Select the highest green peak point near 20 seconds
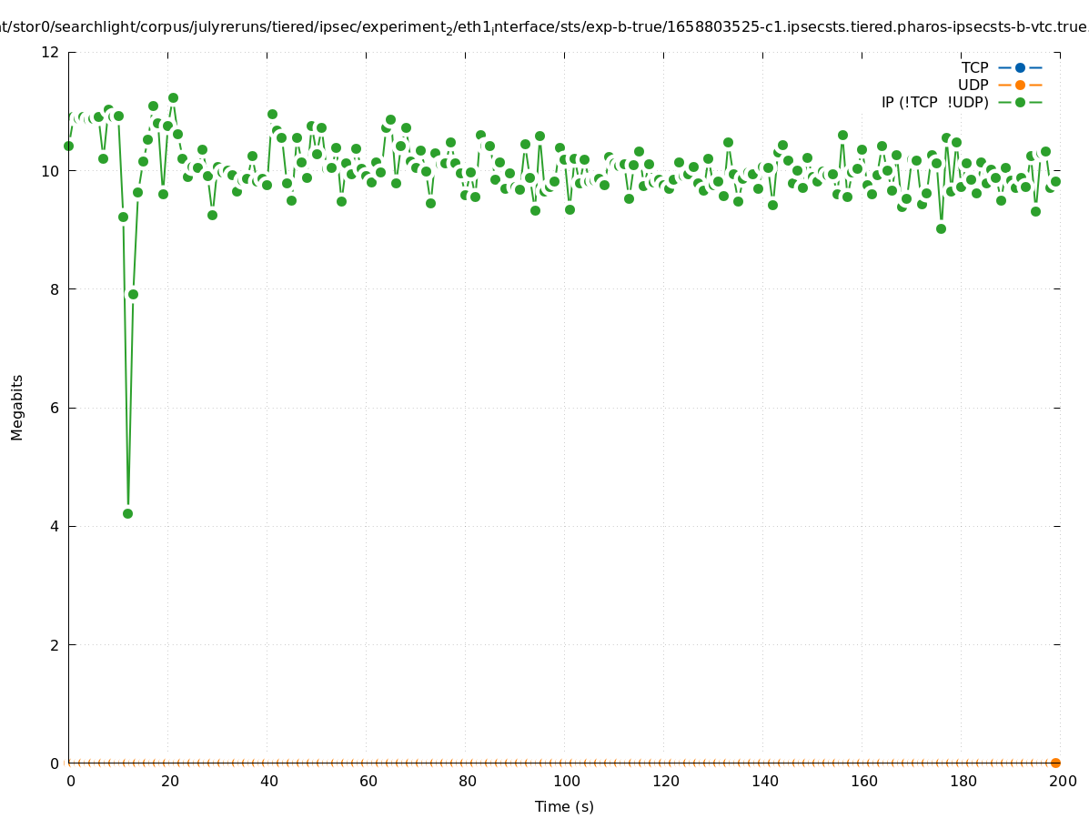This screenshot has width=1089, height=819. [x=173, y=97]
